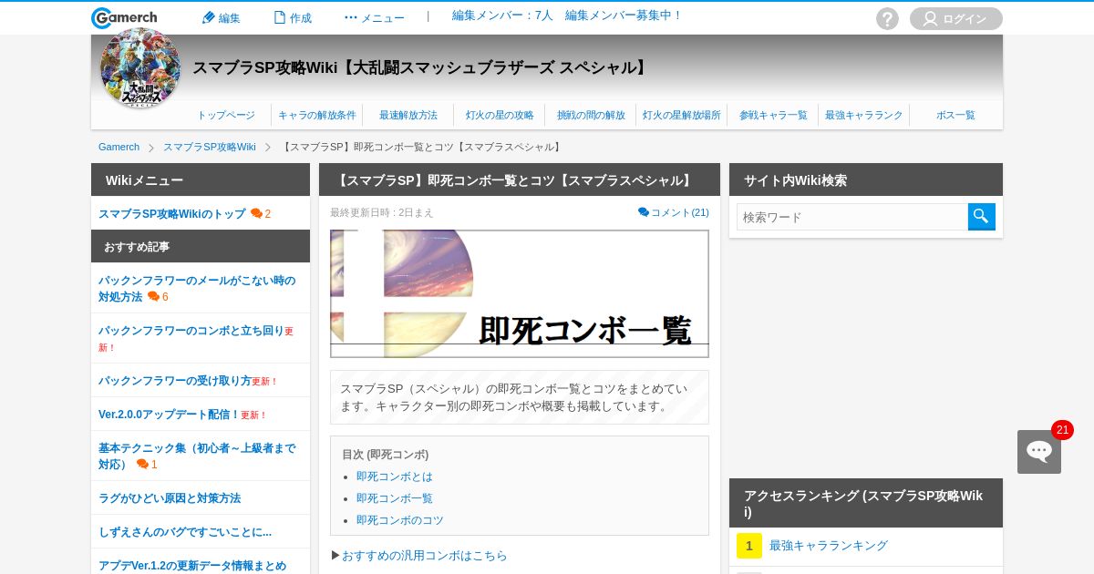This screenshot has height=574, width=1094.
Task: Open アプデVer.1.2の更新データ情報まとめ article
Action: coord(192,566)
